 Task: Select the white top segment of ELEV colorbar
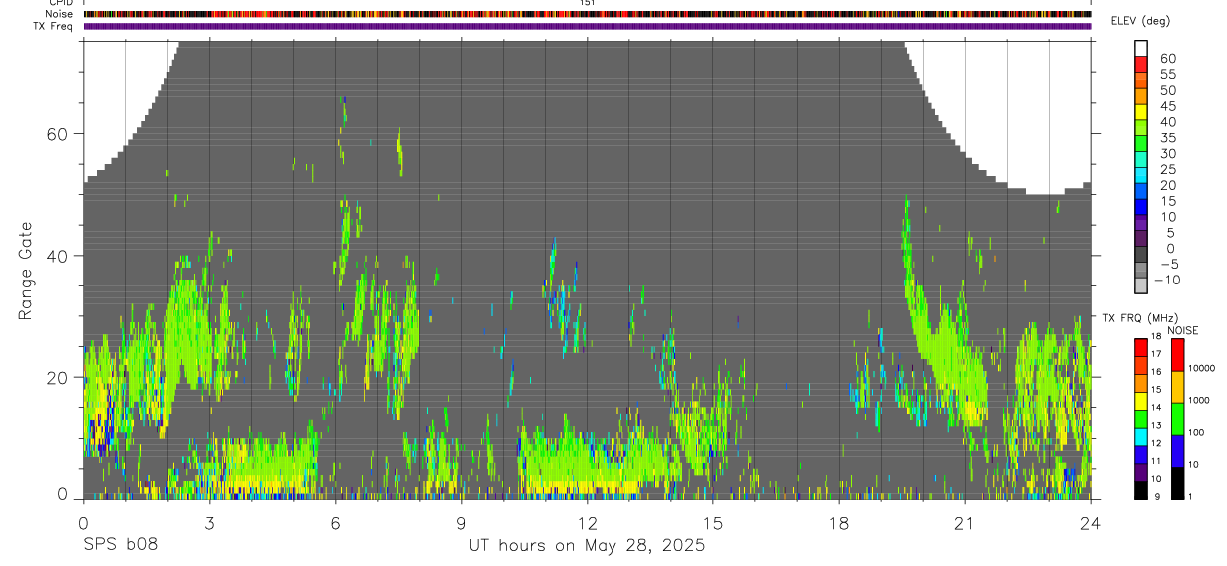(x=1141, y=48)
